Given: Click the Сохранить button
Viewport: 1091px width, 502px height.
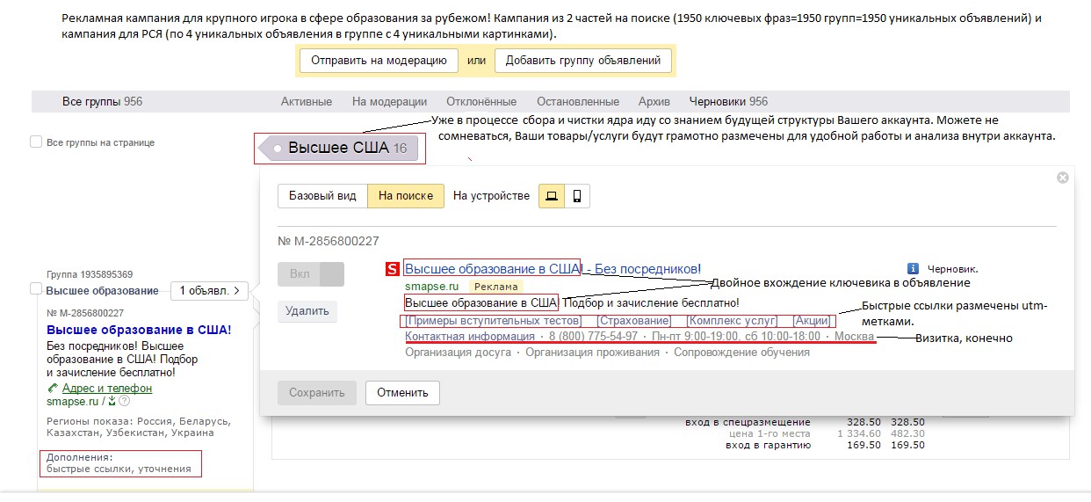Looking at the screenshot, I should (x=317, y=392).
